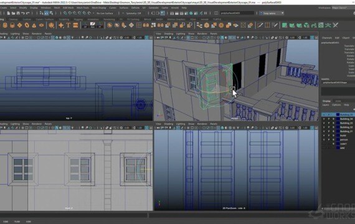Viewport: 355px width, 224px height.
Task: Toggle R reference for person layer
Action: pyautogui.click(x=333, y=139)
